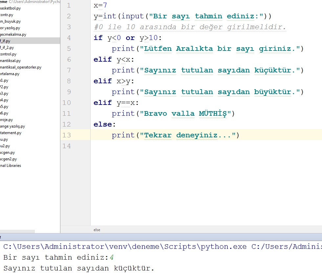Open p4.py file
This screenshot has width=322, height=279.
coord(4,100)
